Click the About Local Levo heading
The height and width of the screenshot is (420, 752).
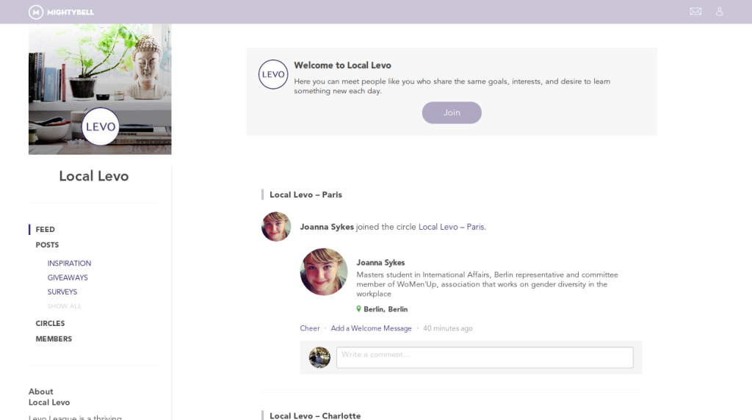point(49,397)
